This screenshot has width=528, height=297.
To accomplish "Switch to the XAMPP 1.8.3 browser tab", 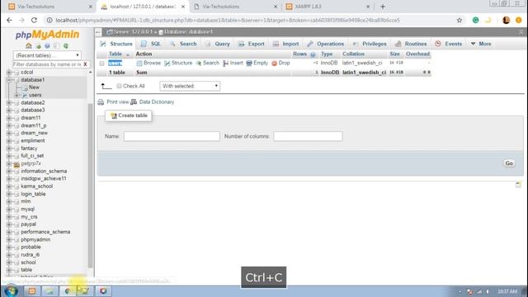I will coord(327,7).
